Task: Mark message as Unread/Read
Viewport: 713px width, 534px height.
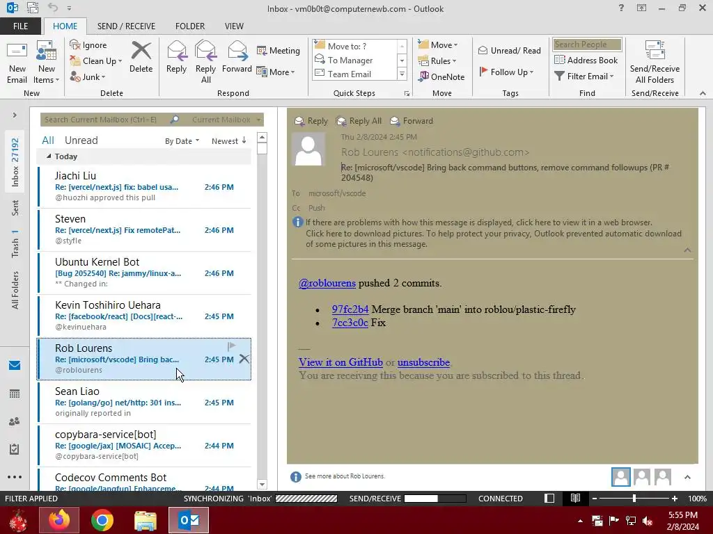Action: pos(510,50)
